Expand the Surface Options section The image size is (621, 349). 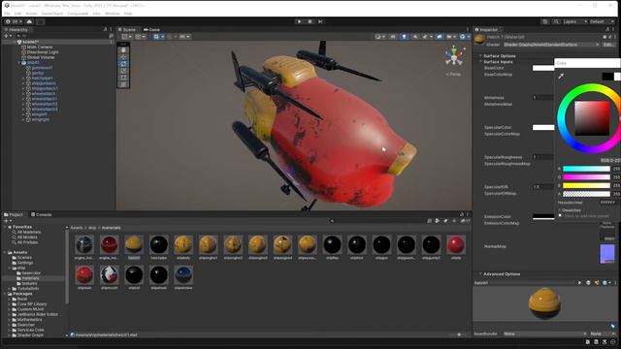(481, 56)
